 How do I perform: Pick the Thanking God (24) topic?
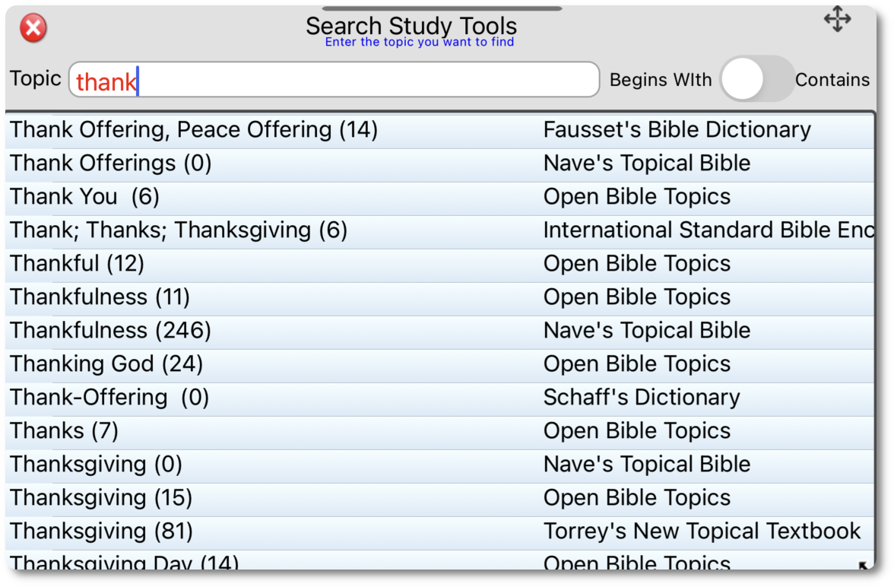[x=106, y=364]
